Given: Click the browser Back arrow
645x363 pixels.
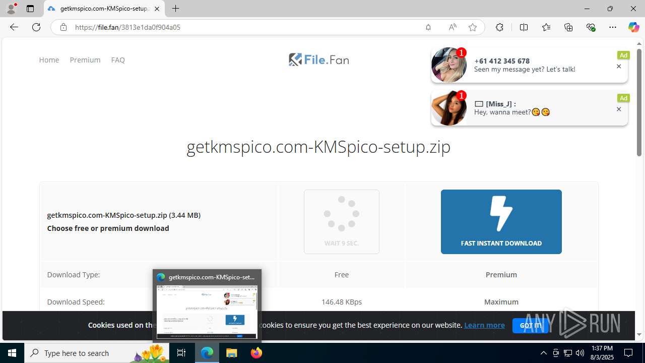Looking at the screenshot, I should pyautogui.click(x=14, y=27).
